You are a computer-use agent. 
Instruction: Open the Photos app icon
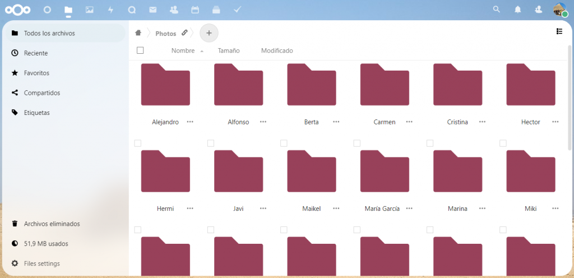(x=89, y=10)
